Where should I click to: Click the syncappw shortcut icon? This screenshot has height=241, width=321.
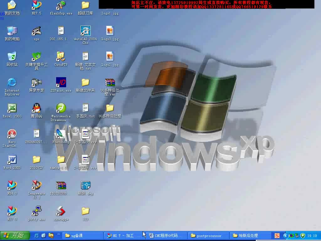tap(61, 211)
